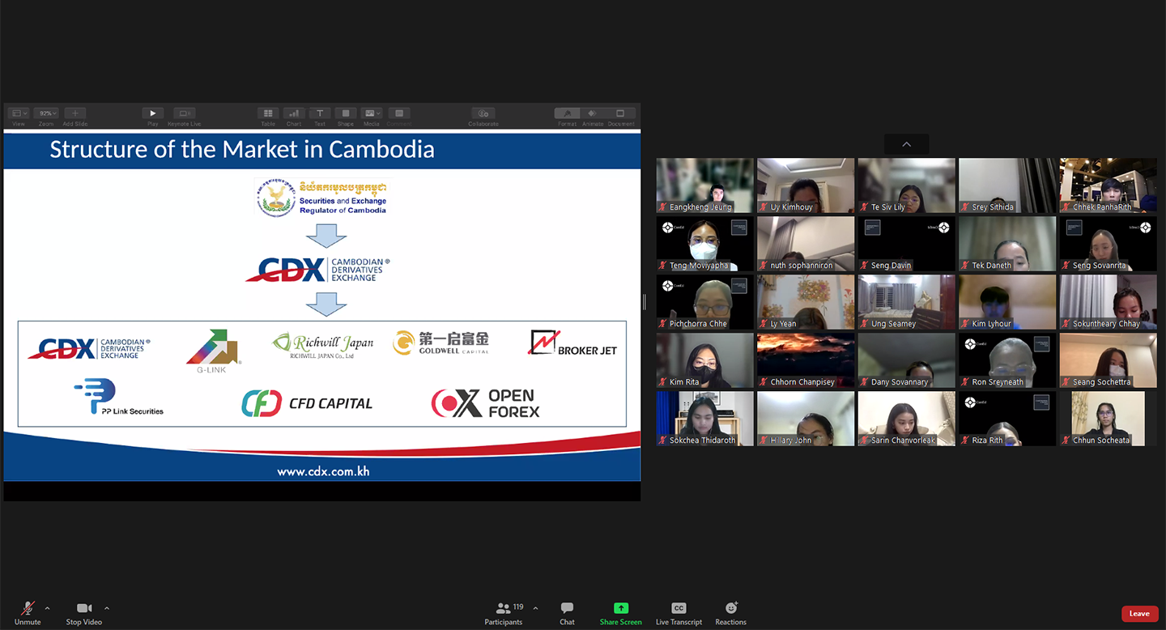Select Sokuntheary Chhay's video tile

[1108, 302]
